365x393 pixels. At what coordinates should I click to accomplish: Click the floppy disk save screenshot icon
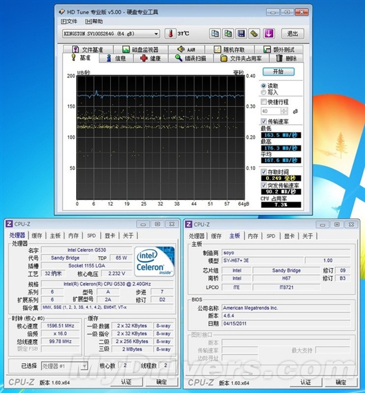click(x=241, y=34)
